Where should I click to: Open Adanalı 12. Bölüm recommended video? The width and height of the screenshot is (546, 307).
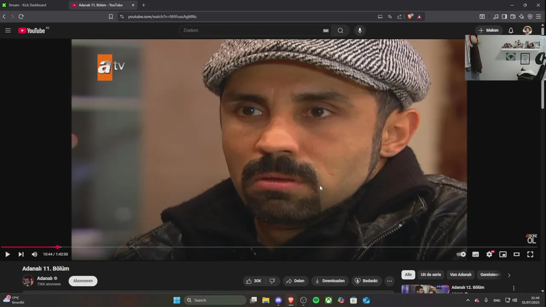(x=468, y=287)
